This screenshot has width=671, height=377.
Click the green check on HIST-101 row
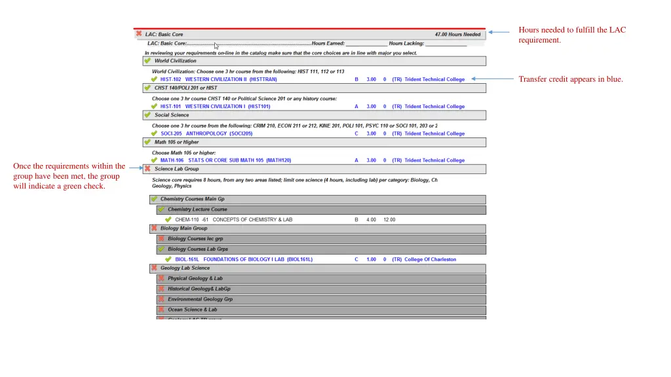pos(154,107)
